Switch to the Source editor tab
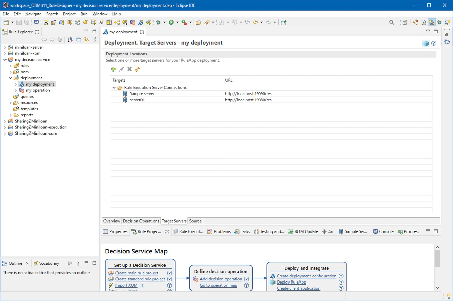The height and width of the screenshot is (301, 453). [195, 221]
